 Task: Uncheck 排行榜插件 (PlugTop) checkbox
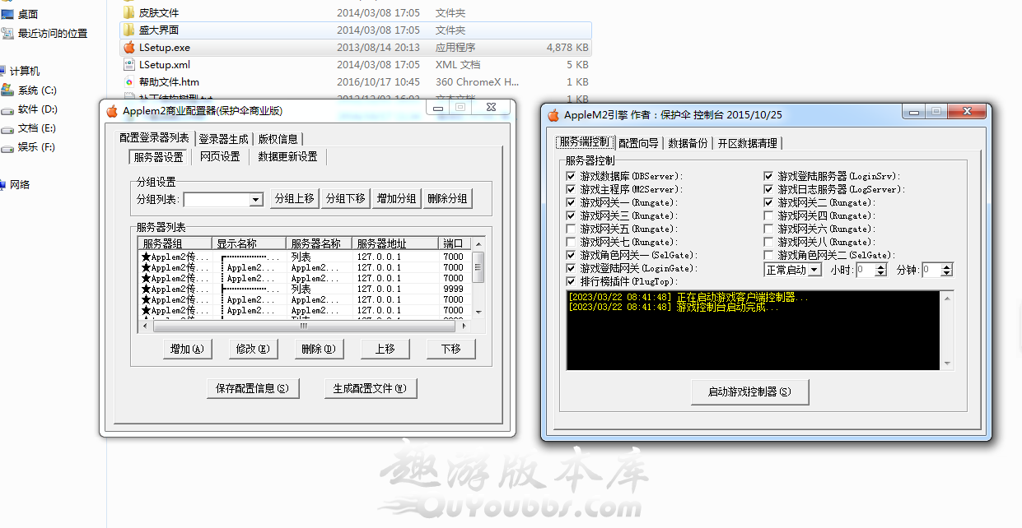[x=571, y=281]
